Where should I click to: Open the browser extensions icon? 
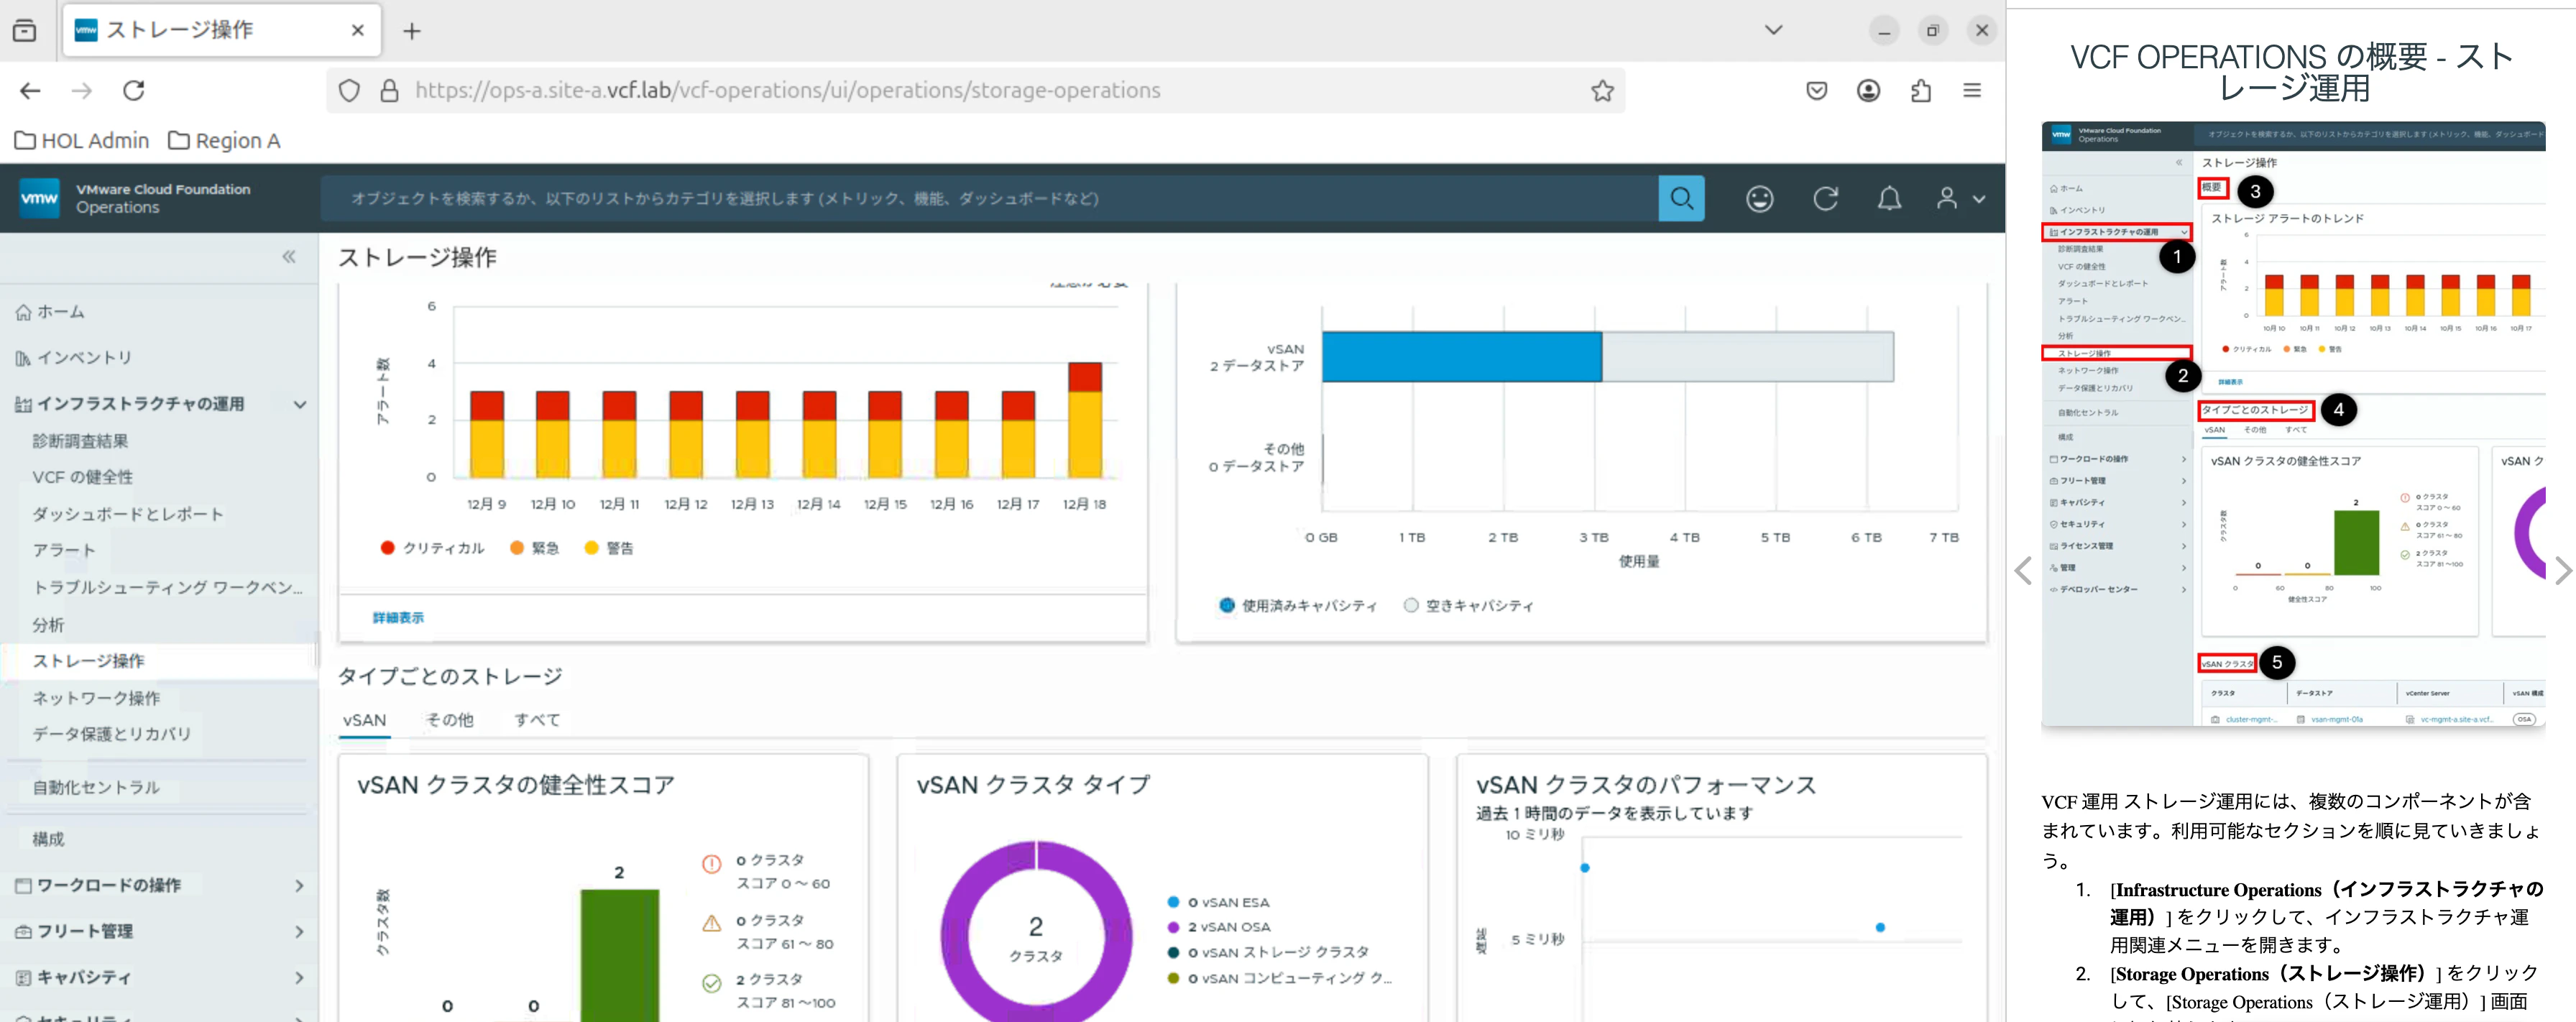click(x=1920, y=91)
